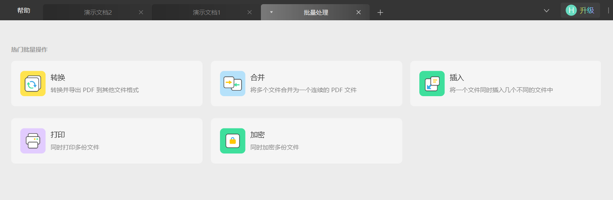Click the green 插入 insert icon
This screenshot has width=613, height=200.
[x=432, y=83]
